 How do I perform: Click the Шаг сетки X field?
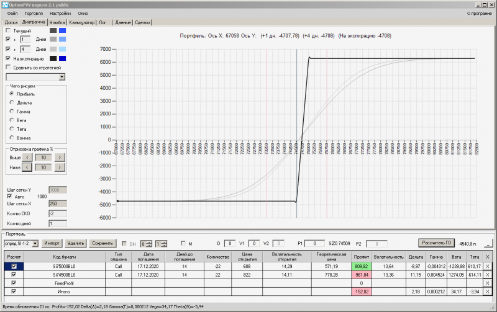pos(58,204)
